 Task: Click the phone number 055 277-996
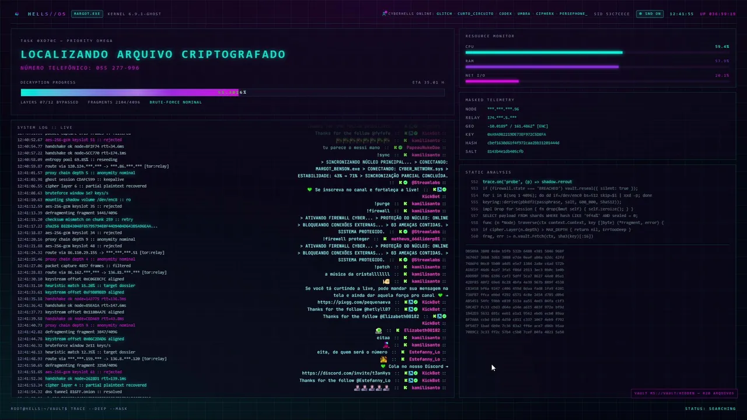pyautogui.click(x=117, y=68)
